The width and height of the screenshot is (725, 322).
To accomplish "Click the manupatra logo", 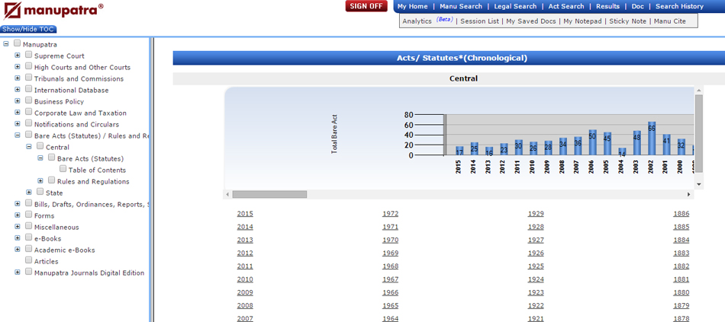I will [x=53, y=10].
